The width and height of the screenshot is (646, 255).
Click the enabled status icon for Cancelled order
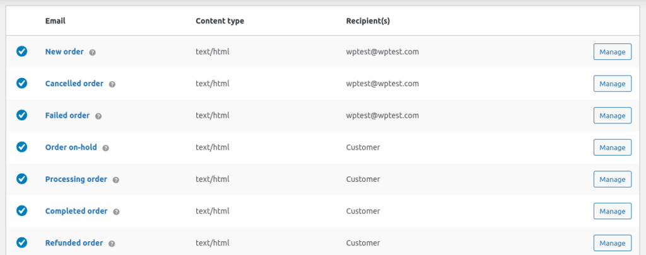point(21,83)
